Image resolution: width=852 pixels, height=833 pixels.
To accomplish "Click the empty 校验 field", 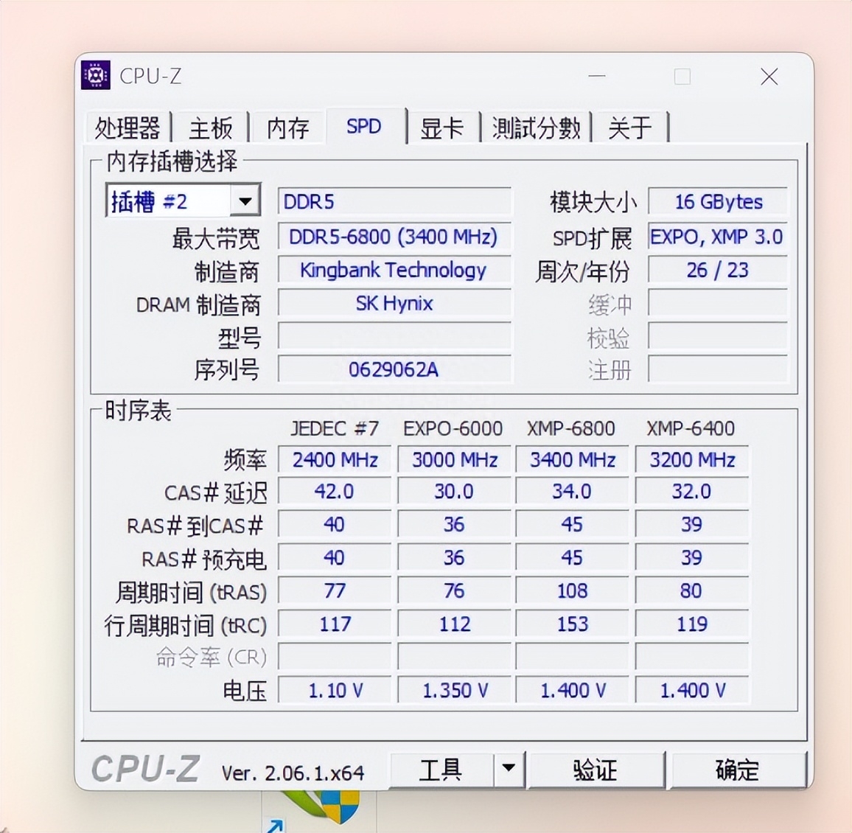I will (718, 337).
